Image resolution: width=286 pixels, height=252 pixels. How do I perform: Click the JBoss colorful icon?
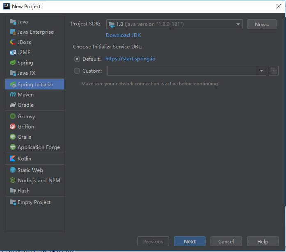[13, 42]
